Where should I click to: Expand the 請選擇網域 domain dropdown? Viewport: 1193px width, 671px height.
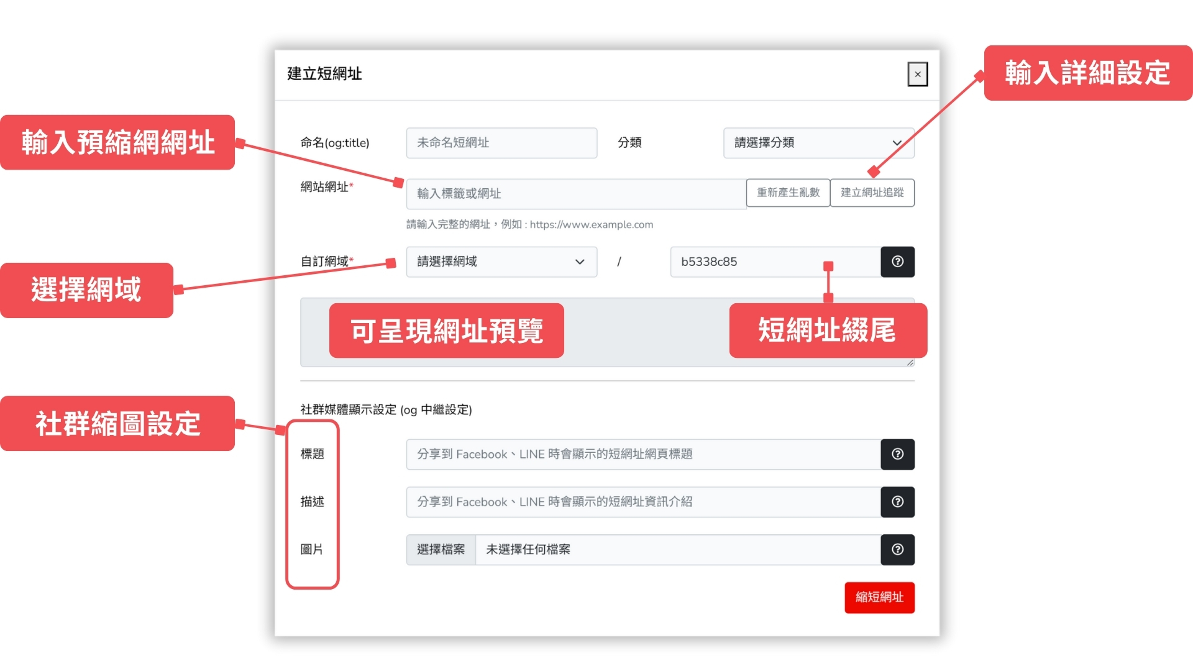pos(501,262)
